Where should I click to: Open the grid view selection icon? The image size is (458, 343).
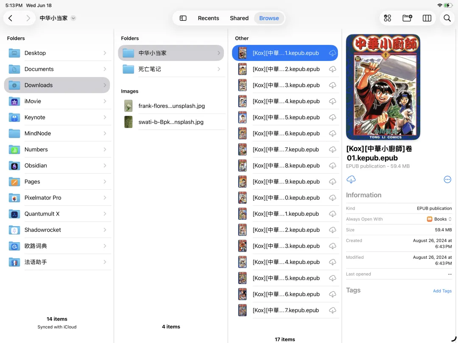[388, 18]
